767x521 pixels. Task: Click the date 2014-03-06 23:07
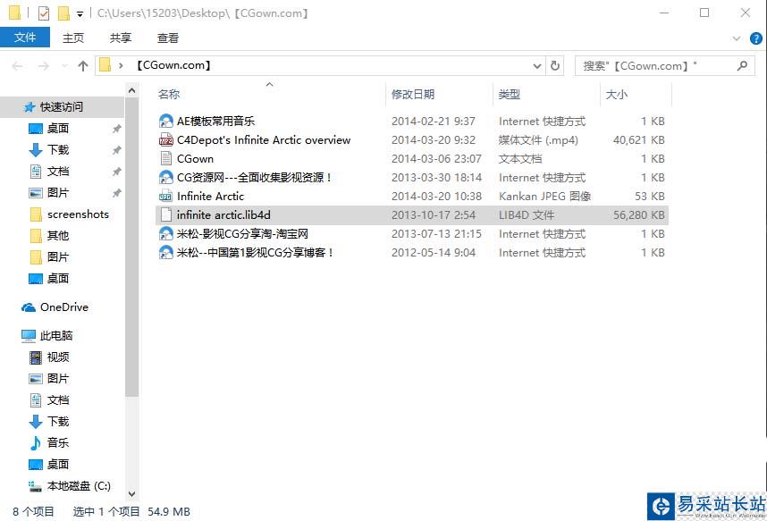coord(436,158)
